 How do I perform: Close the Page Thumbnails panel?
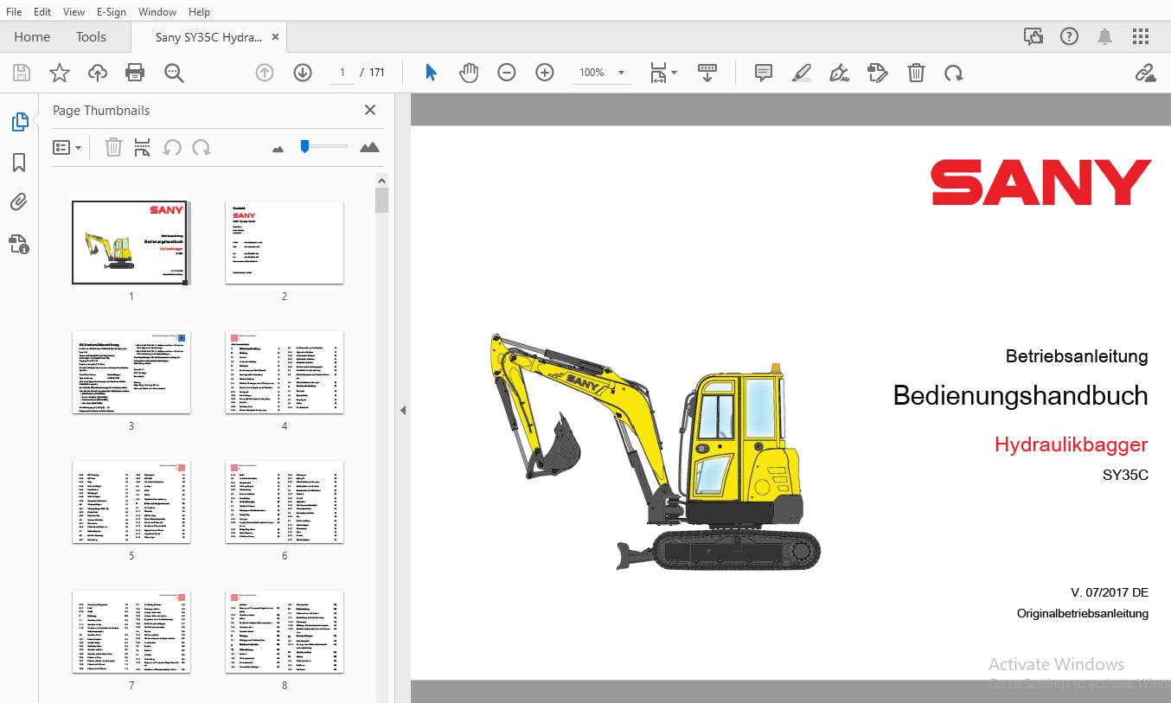(x=370, y=110)
